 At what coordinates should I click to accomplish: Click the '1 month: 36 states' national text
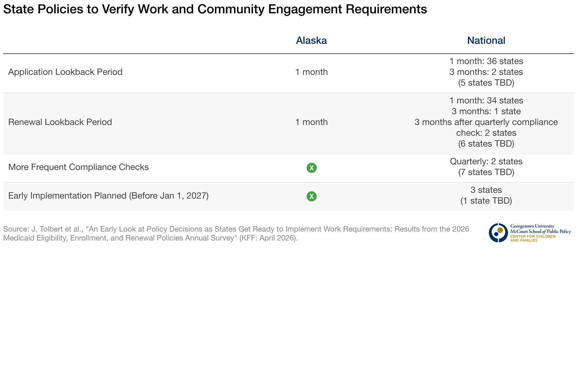[486, 61]
